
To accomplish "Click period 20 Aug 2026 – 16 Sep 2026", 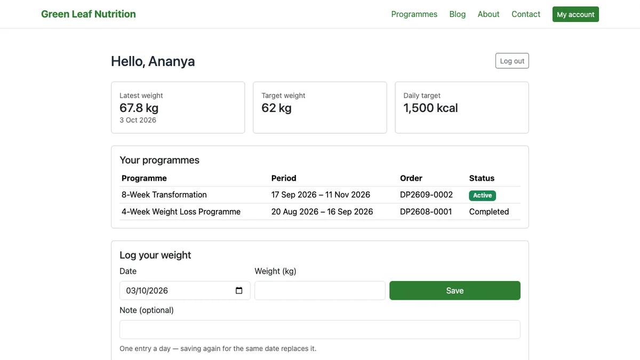I will coord(322,212).
